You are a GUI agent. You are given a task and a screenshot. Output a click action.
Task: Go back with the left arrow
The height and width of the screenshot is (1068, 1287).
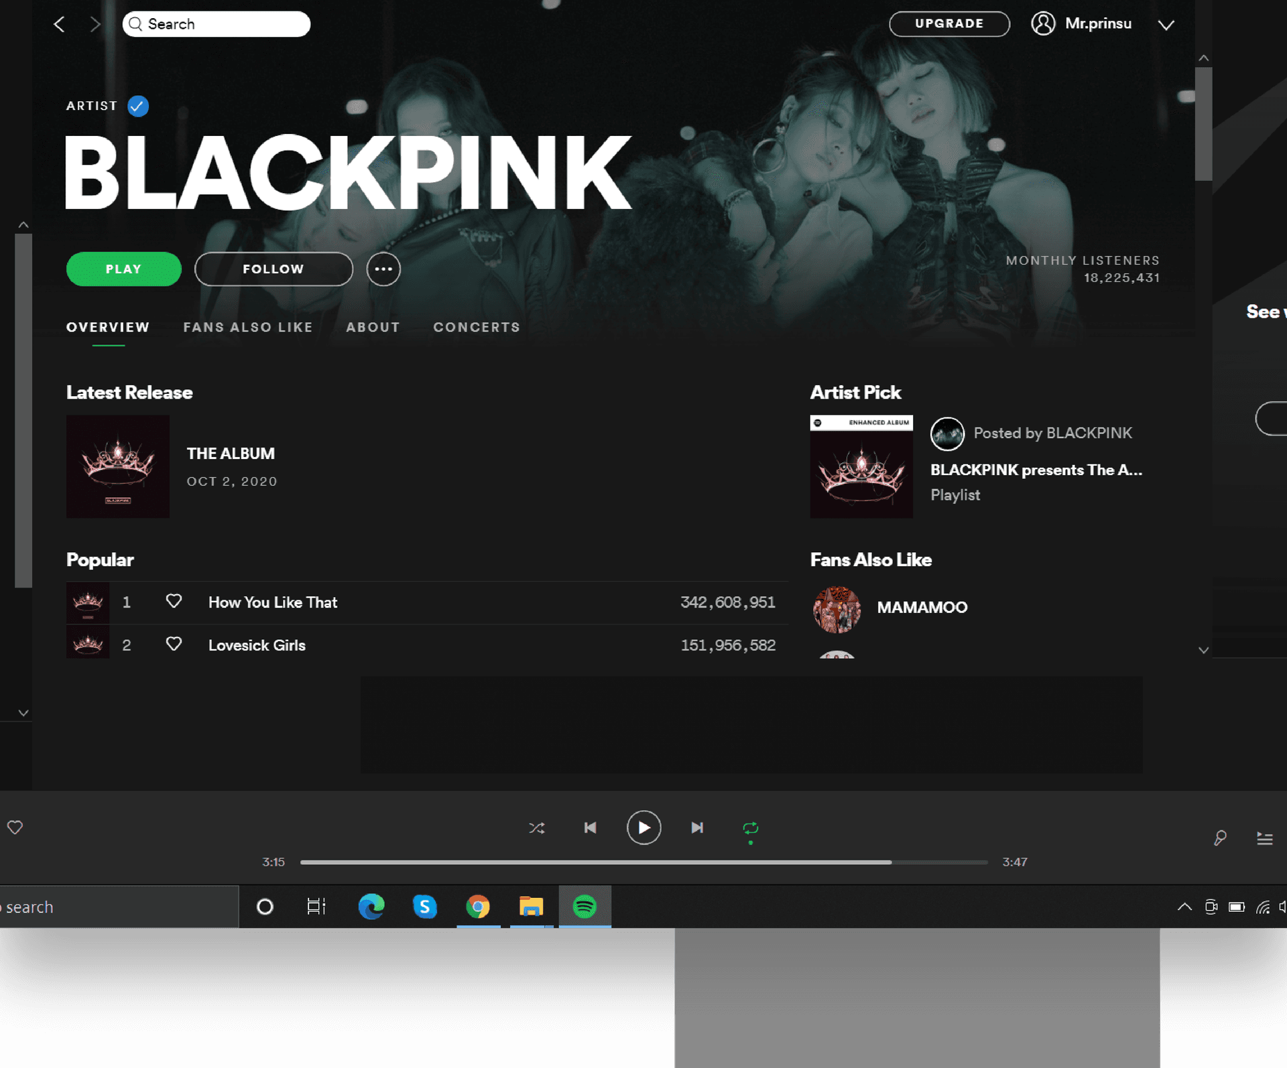point(59,25)
